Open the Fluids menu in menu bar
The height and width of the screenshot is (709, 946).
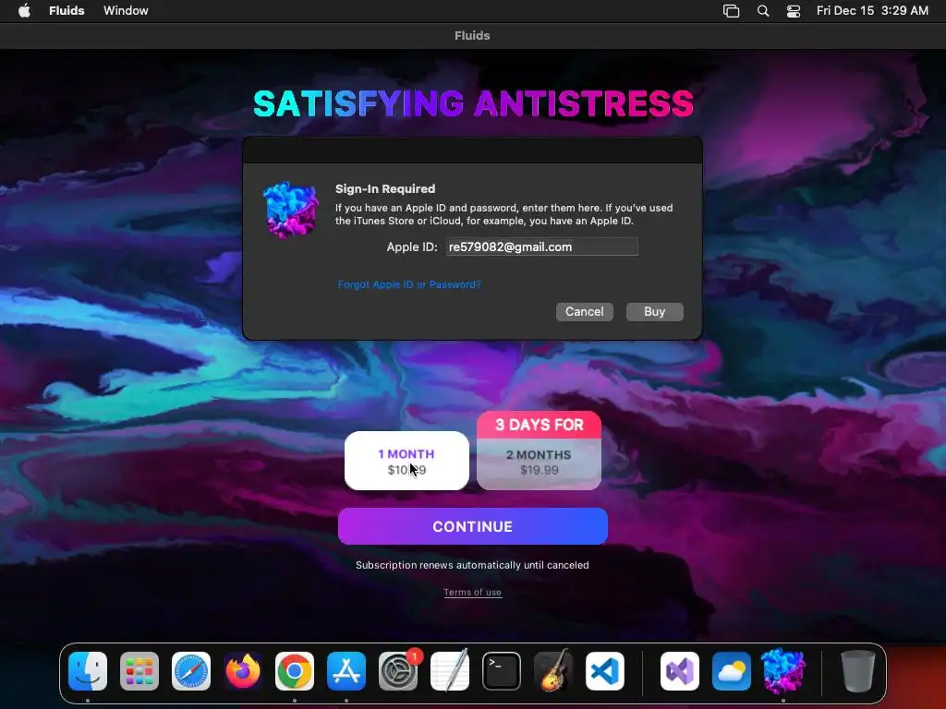(67, 11)
